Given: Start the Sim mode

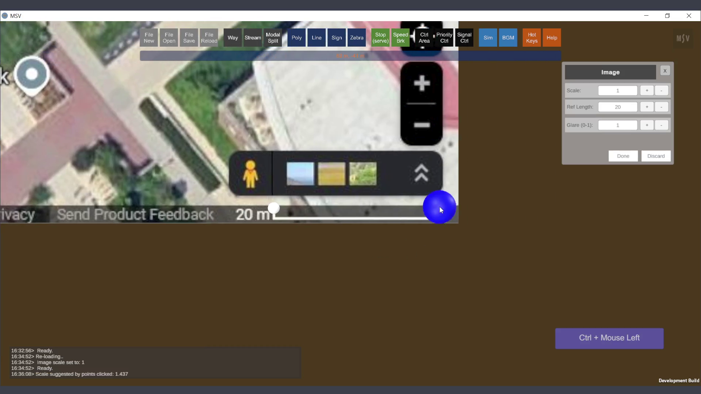Looking at the screenshot, I should point(488,38).
